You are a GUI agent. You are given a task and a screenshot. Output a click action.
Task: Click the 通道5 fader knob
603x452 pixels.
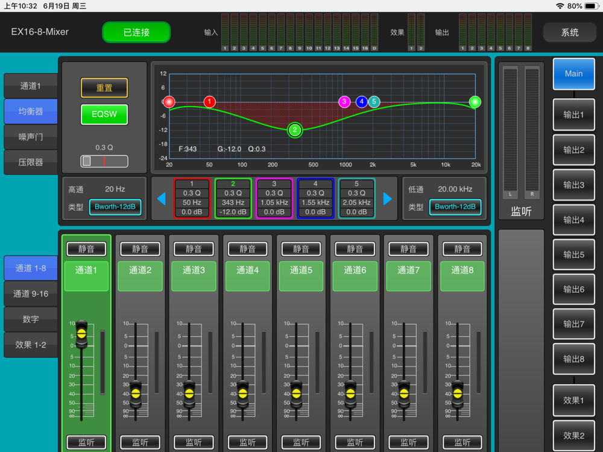point(296,394)
